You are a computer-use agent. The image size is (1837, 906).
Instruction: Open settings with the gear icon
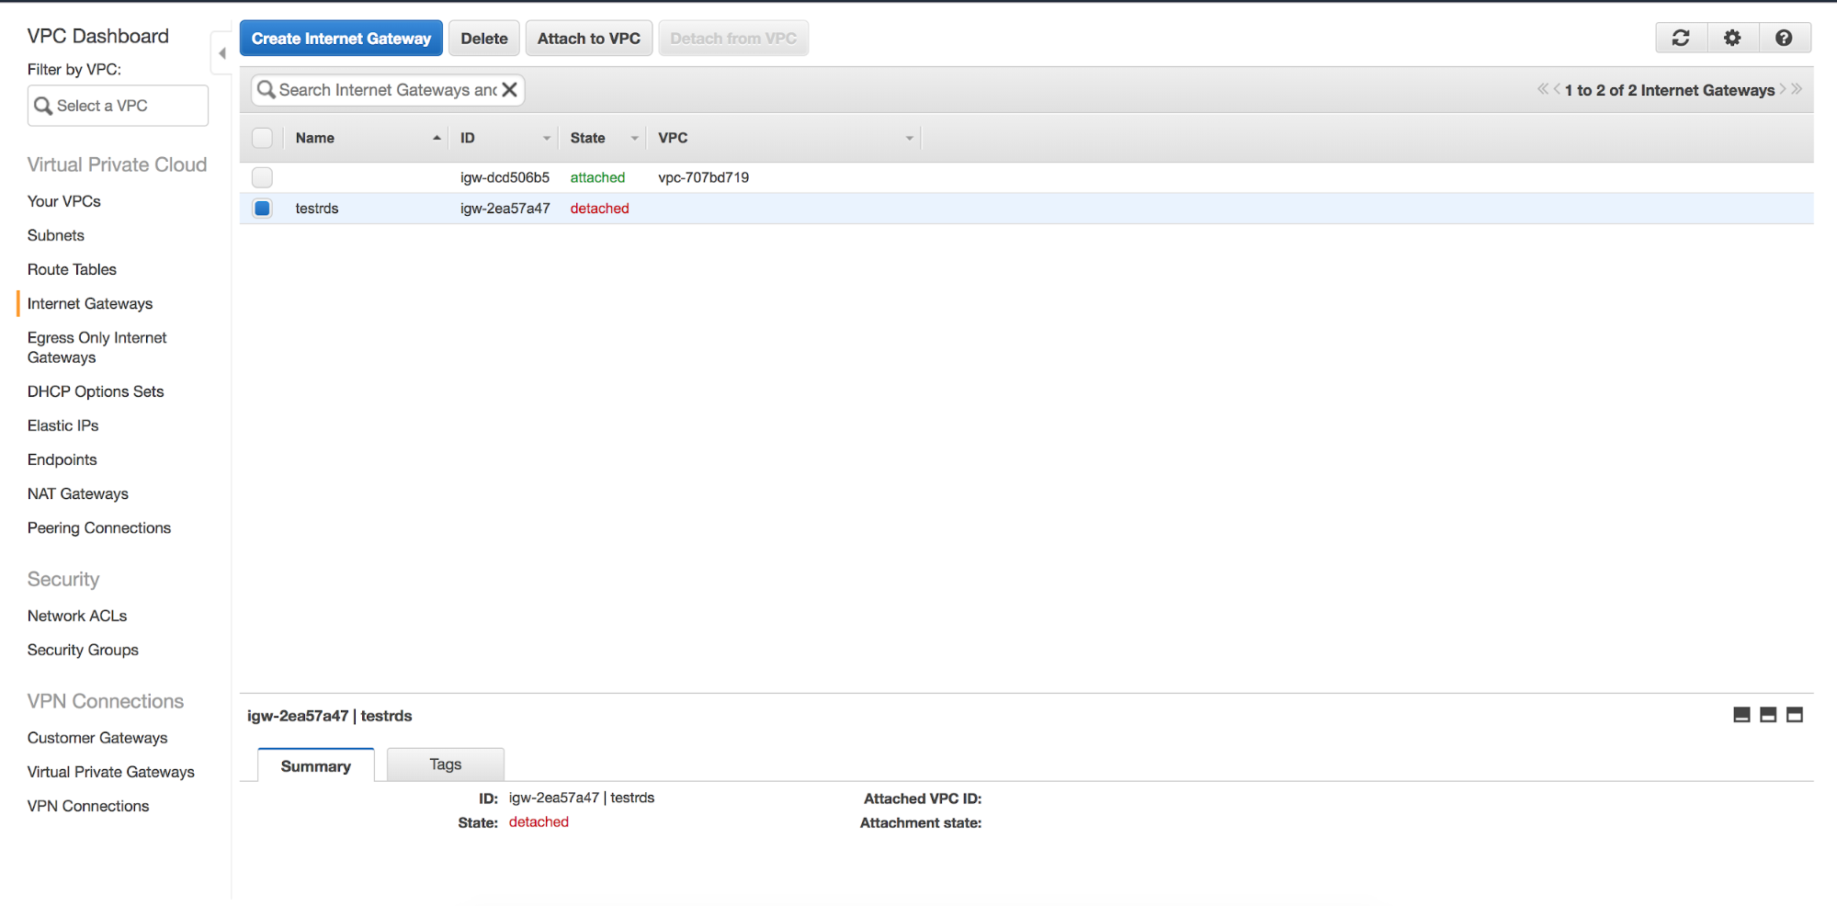coord(1732,38)
